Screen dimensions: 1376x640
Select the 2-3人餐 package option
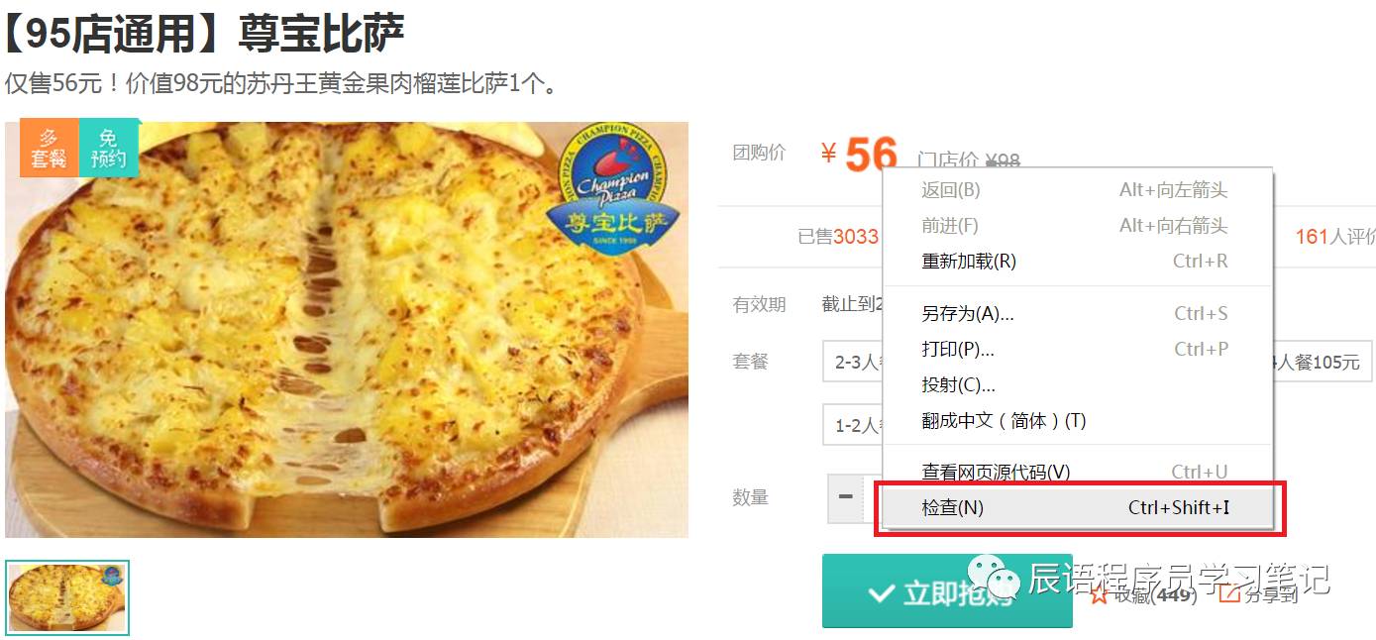click(x=853, y=363)
